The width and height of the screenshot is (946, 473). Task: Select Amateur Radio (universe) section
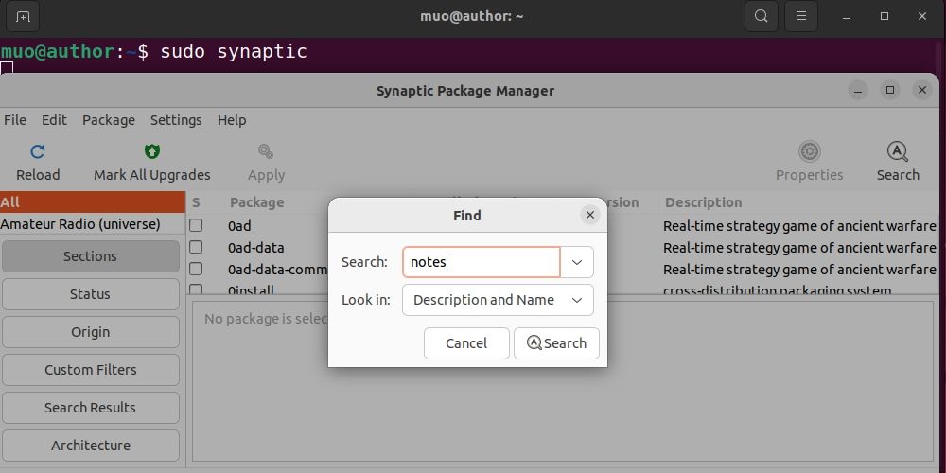coord(80,224)
